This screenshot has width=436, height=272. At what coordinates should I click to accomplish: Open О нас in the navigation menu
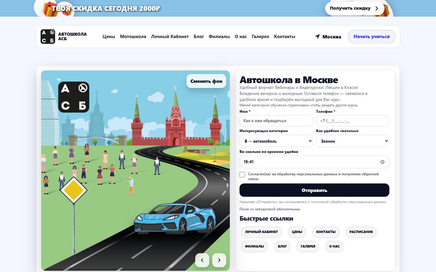tap(241, 37)
